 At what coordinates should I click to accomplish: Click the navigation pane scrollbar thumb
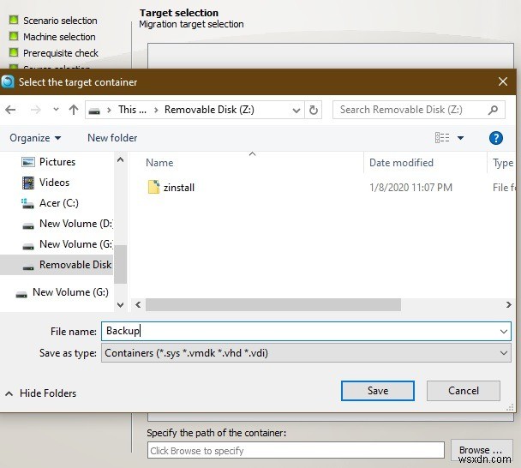click(x=120, y=264)
